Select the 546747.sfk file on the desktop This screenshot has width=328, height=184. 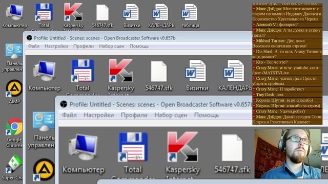tap(102, 16)
